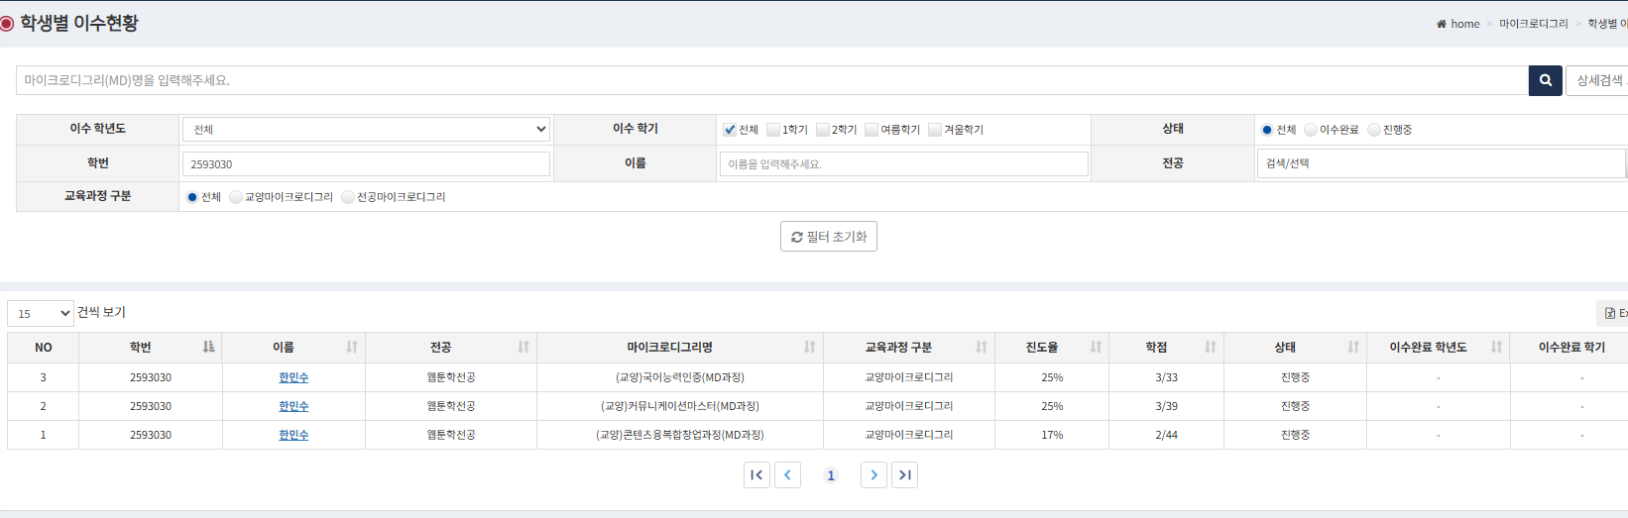Viewport: 1628px width, 518px height.
Task: Open 한민수 link in first row
Action: coord(293,377)
